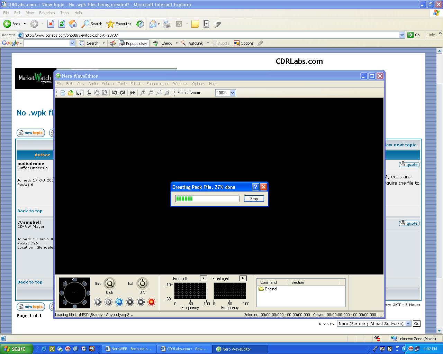
Task: Expand the IE address bar dropdown arrow
Action: [402, 35]
